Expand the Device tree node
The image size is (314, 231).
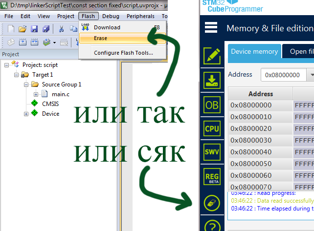coord(26,114)
